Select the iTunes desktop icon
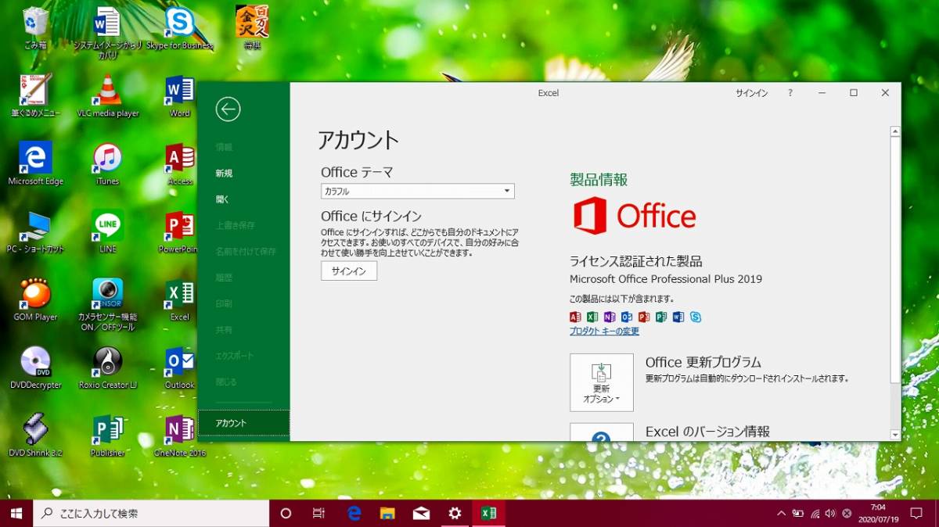This screenshot has height=527, width=939. click(107, 164)
